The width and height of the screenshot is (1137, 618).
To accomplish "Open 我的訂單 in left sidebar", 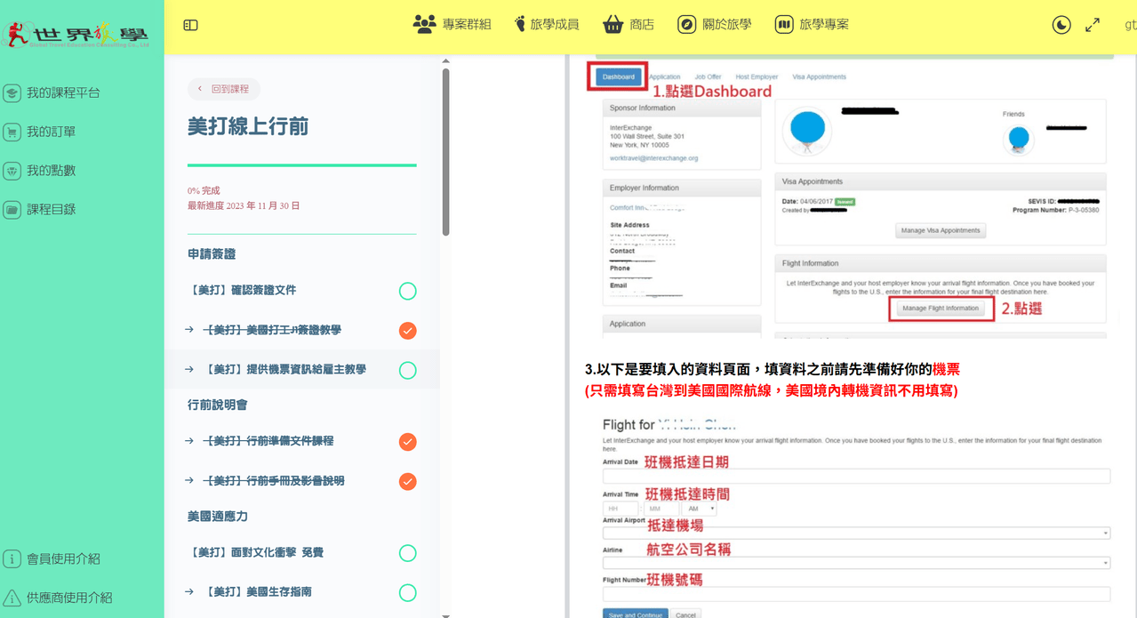I will [x=51, y=132].
